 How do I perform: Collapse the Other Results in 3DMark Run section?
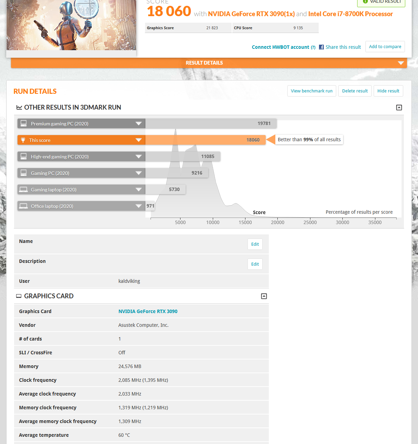pyautogui.click(x=399, y=108)
